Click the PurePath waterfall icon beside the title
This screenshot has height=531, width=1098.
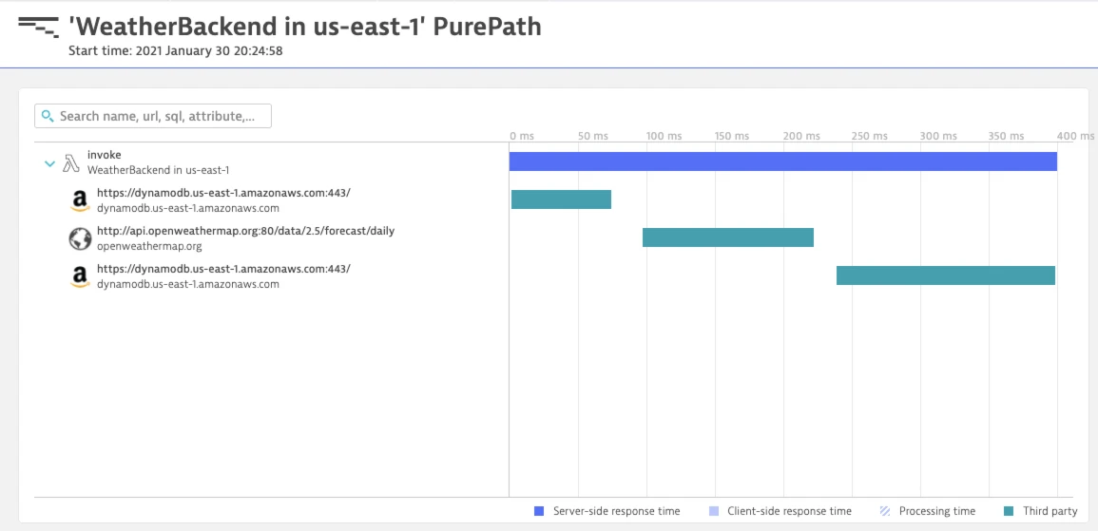pyautogui.click(x=39, y=27)
